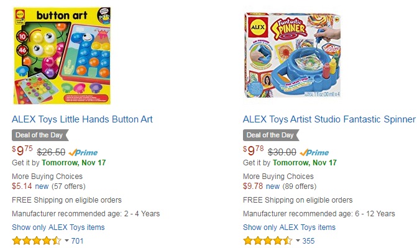The width and height of the screenshot is (417, 248).
Task: Show only ALEX Toys items under Fantastic Spinner
Action: [290, 227]
